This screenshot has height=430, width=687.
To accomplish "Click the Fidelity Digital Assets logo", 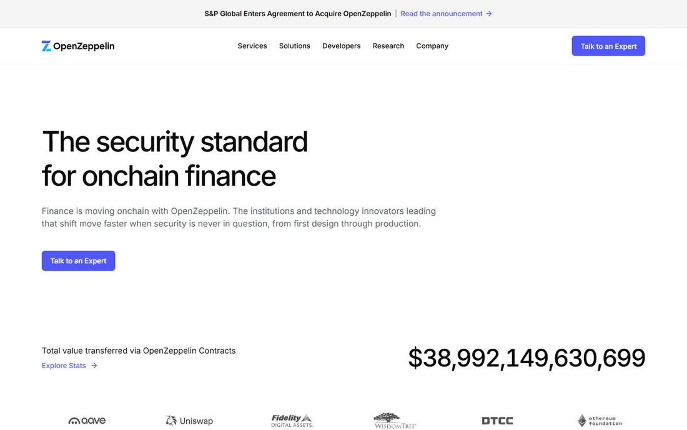I will pos(292,421).
